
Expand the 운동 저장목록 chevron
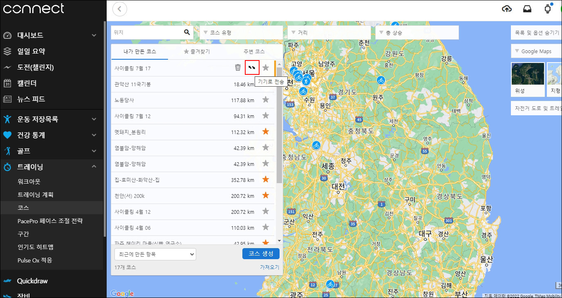coord(94,119)
